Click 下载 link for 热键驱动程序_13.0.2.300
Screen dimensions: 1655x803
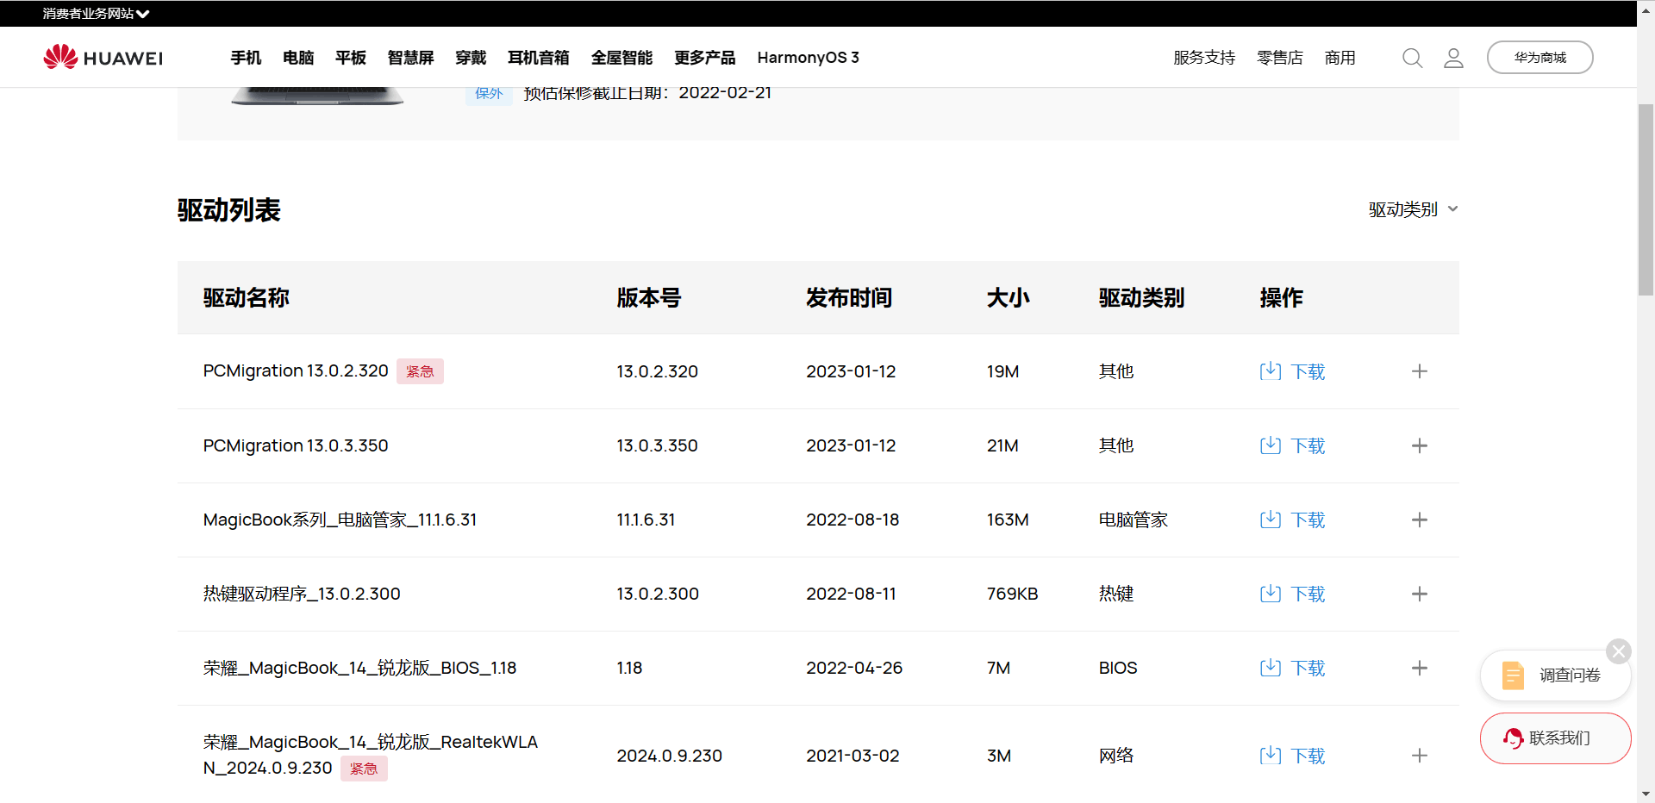click(1308, 594)
